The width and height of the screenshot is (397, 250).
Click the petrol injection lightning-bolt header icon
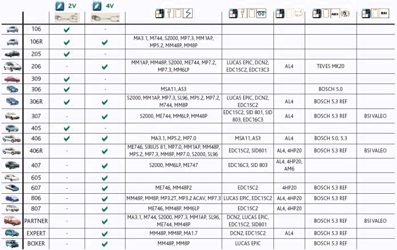pyautogui.click(x=188, y=13)
